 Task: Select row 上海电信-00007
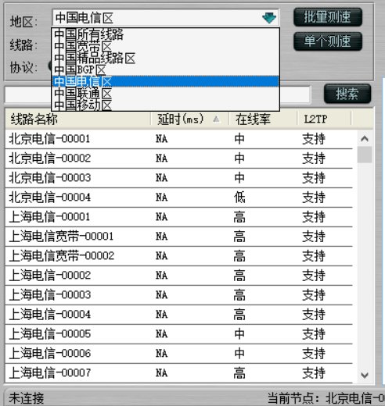(x=178, y=373)
